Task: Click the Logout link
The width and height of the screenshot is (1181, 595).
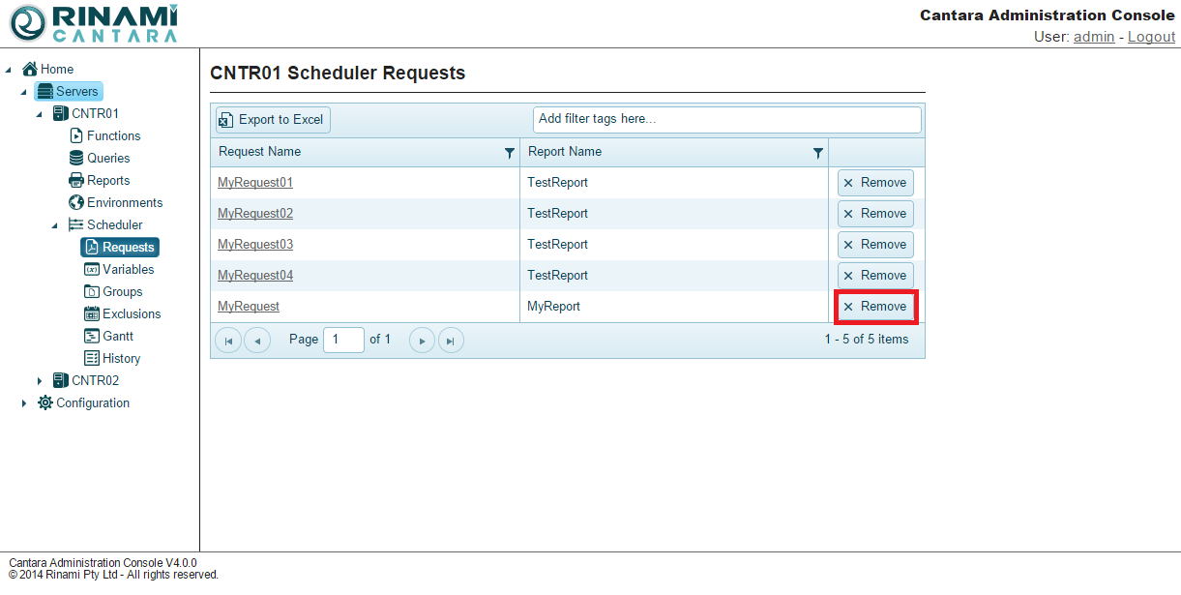Action: click(x=1151, y=37)
